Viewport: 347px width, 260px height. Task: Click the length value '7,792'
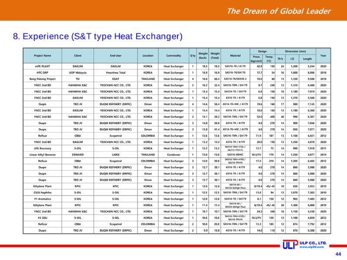pyautogui.click(x=311, y=224)
